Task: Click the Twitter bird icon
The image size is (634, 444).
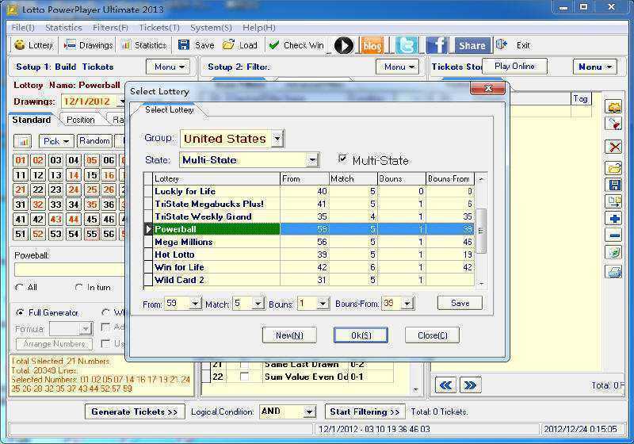Action: click(x=407, y=45)
